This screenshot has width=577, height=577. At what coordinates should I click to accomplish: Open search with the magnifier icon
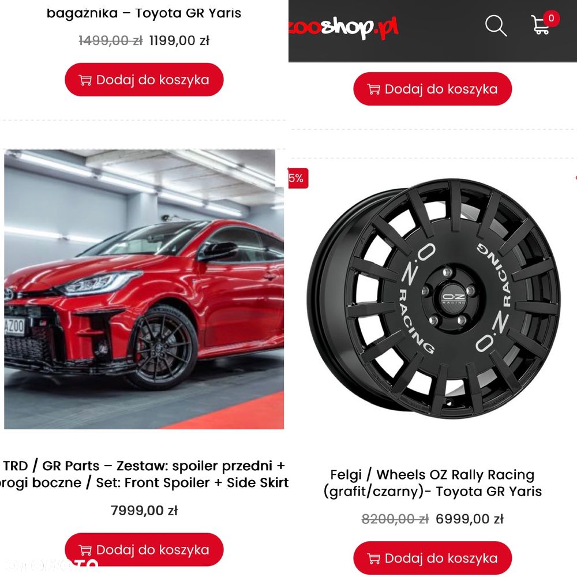pyautogui.click(x=496, y=25)
